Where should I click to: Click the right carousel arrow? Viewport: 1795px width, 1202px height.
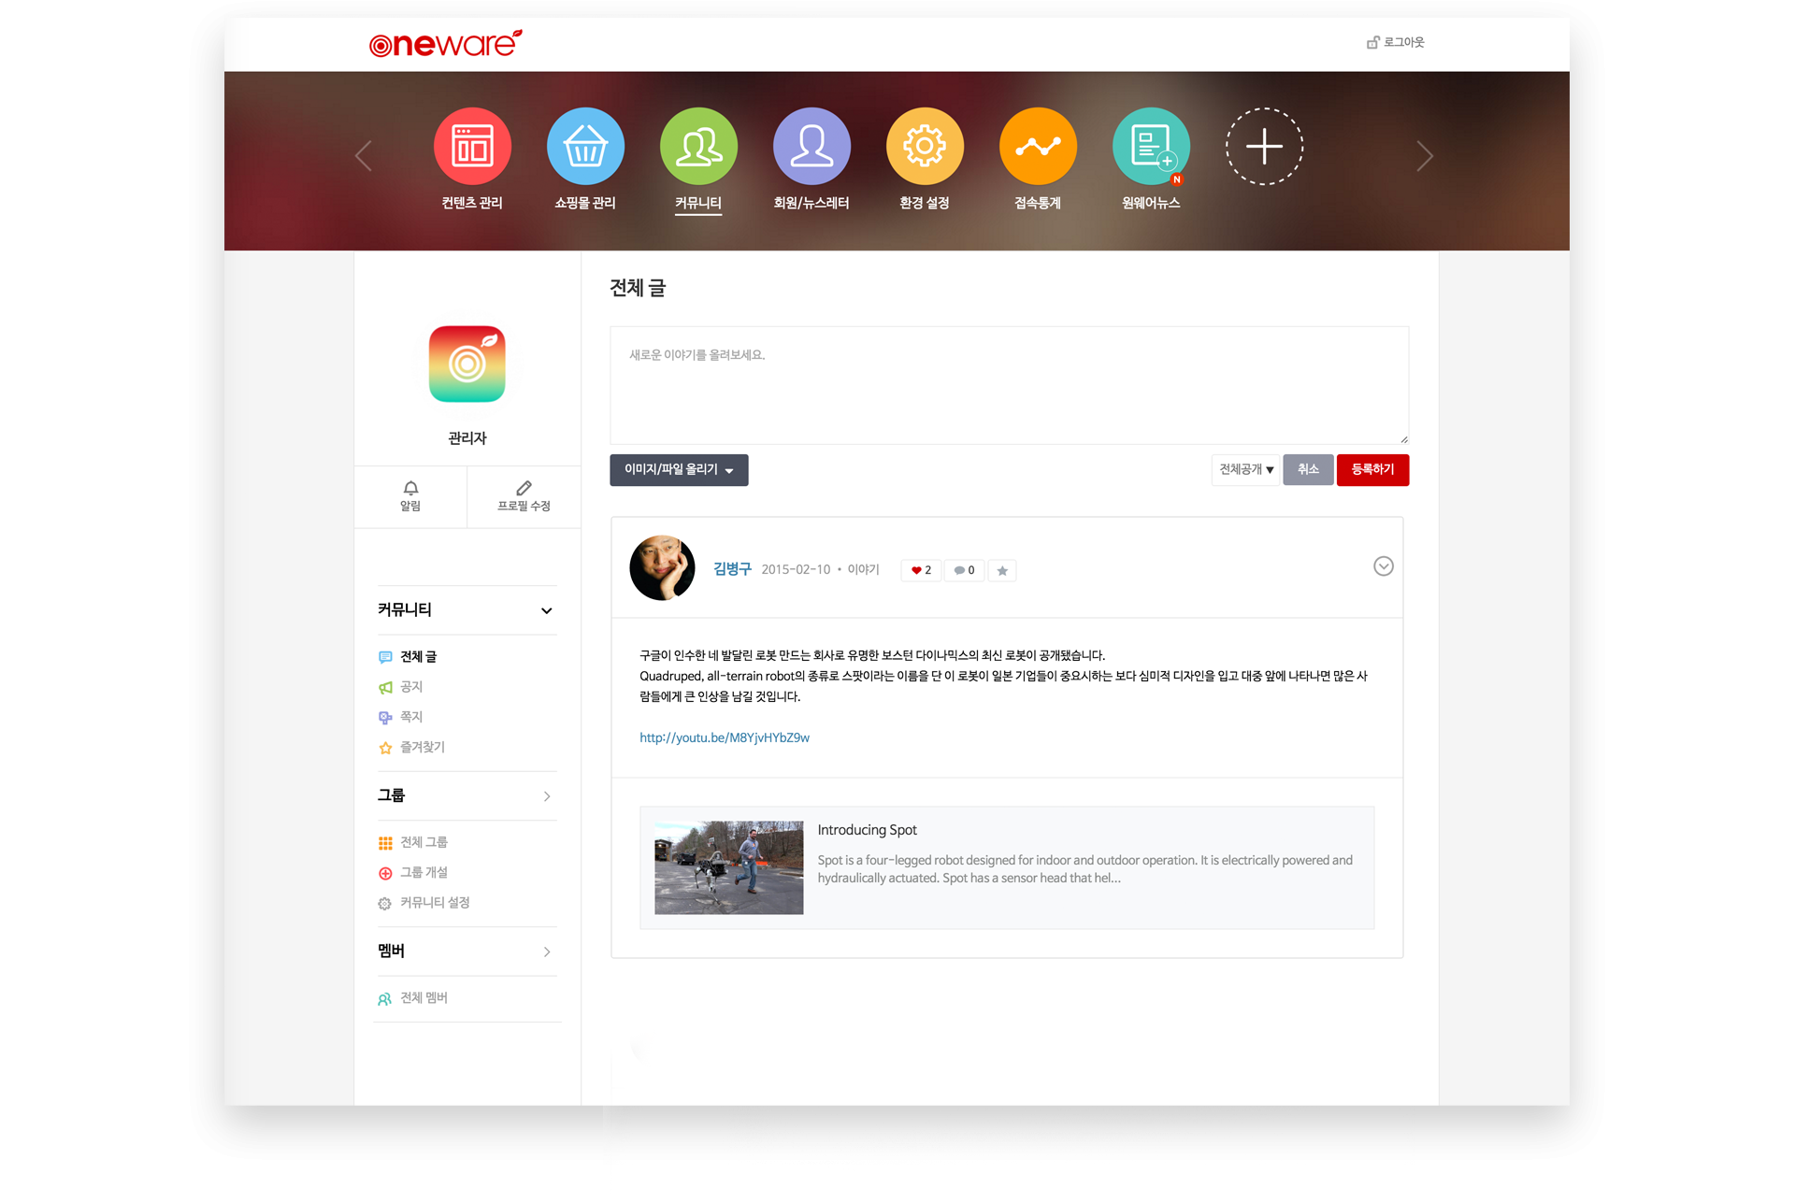1424,156
